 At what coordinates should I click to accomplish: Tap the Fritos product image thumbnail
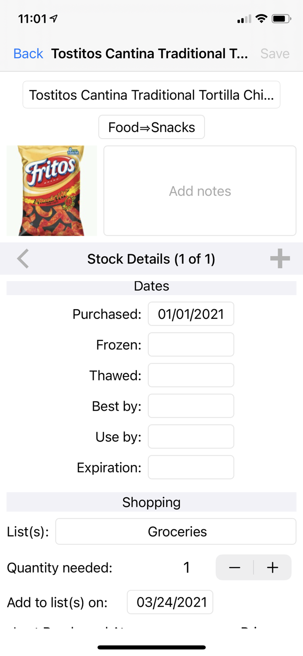(x=52, y=190)
